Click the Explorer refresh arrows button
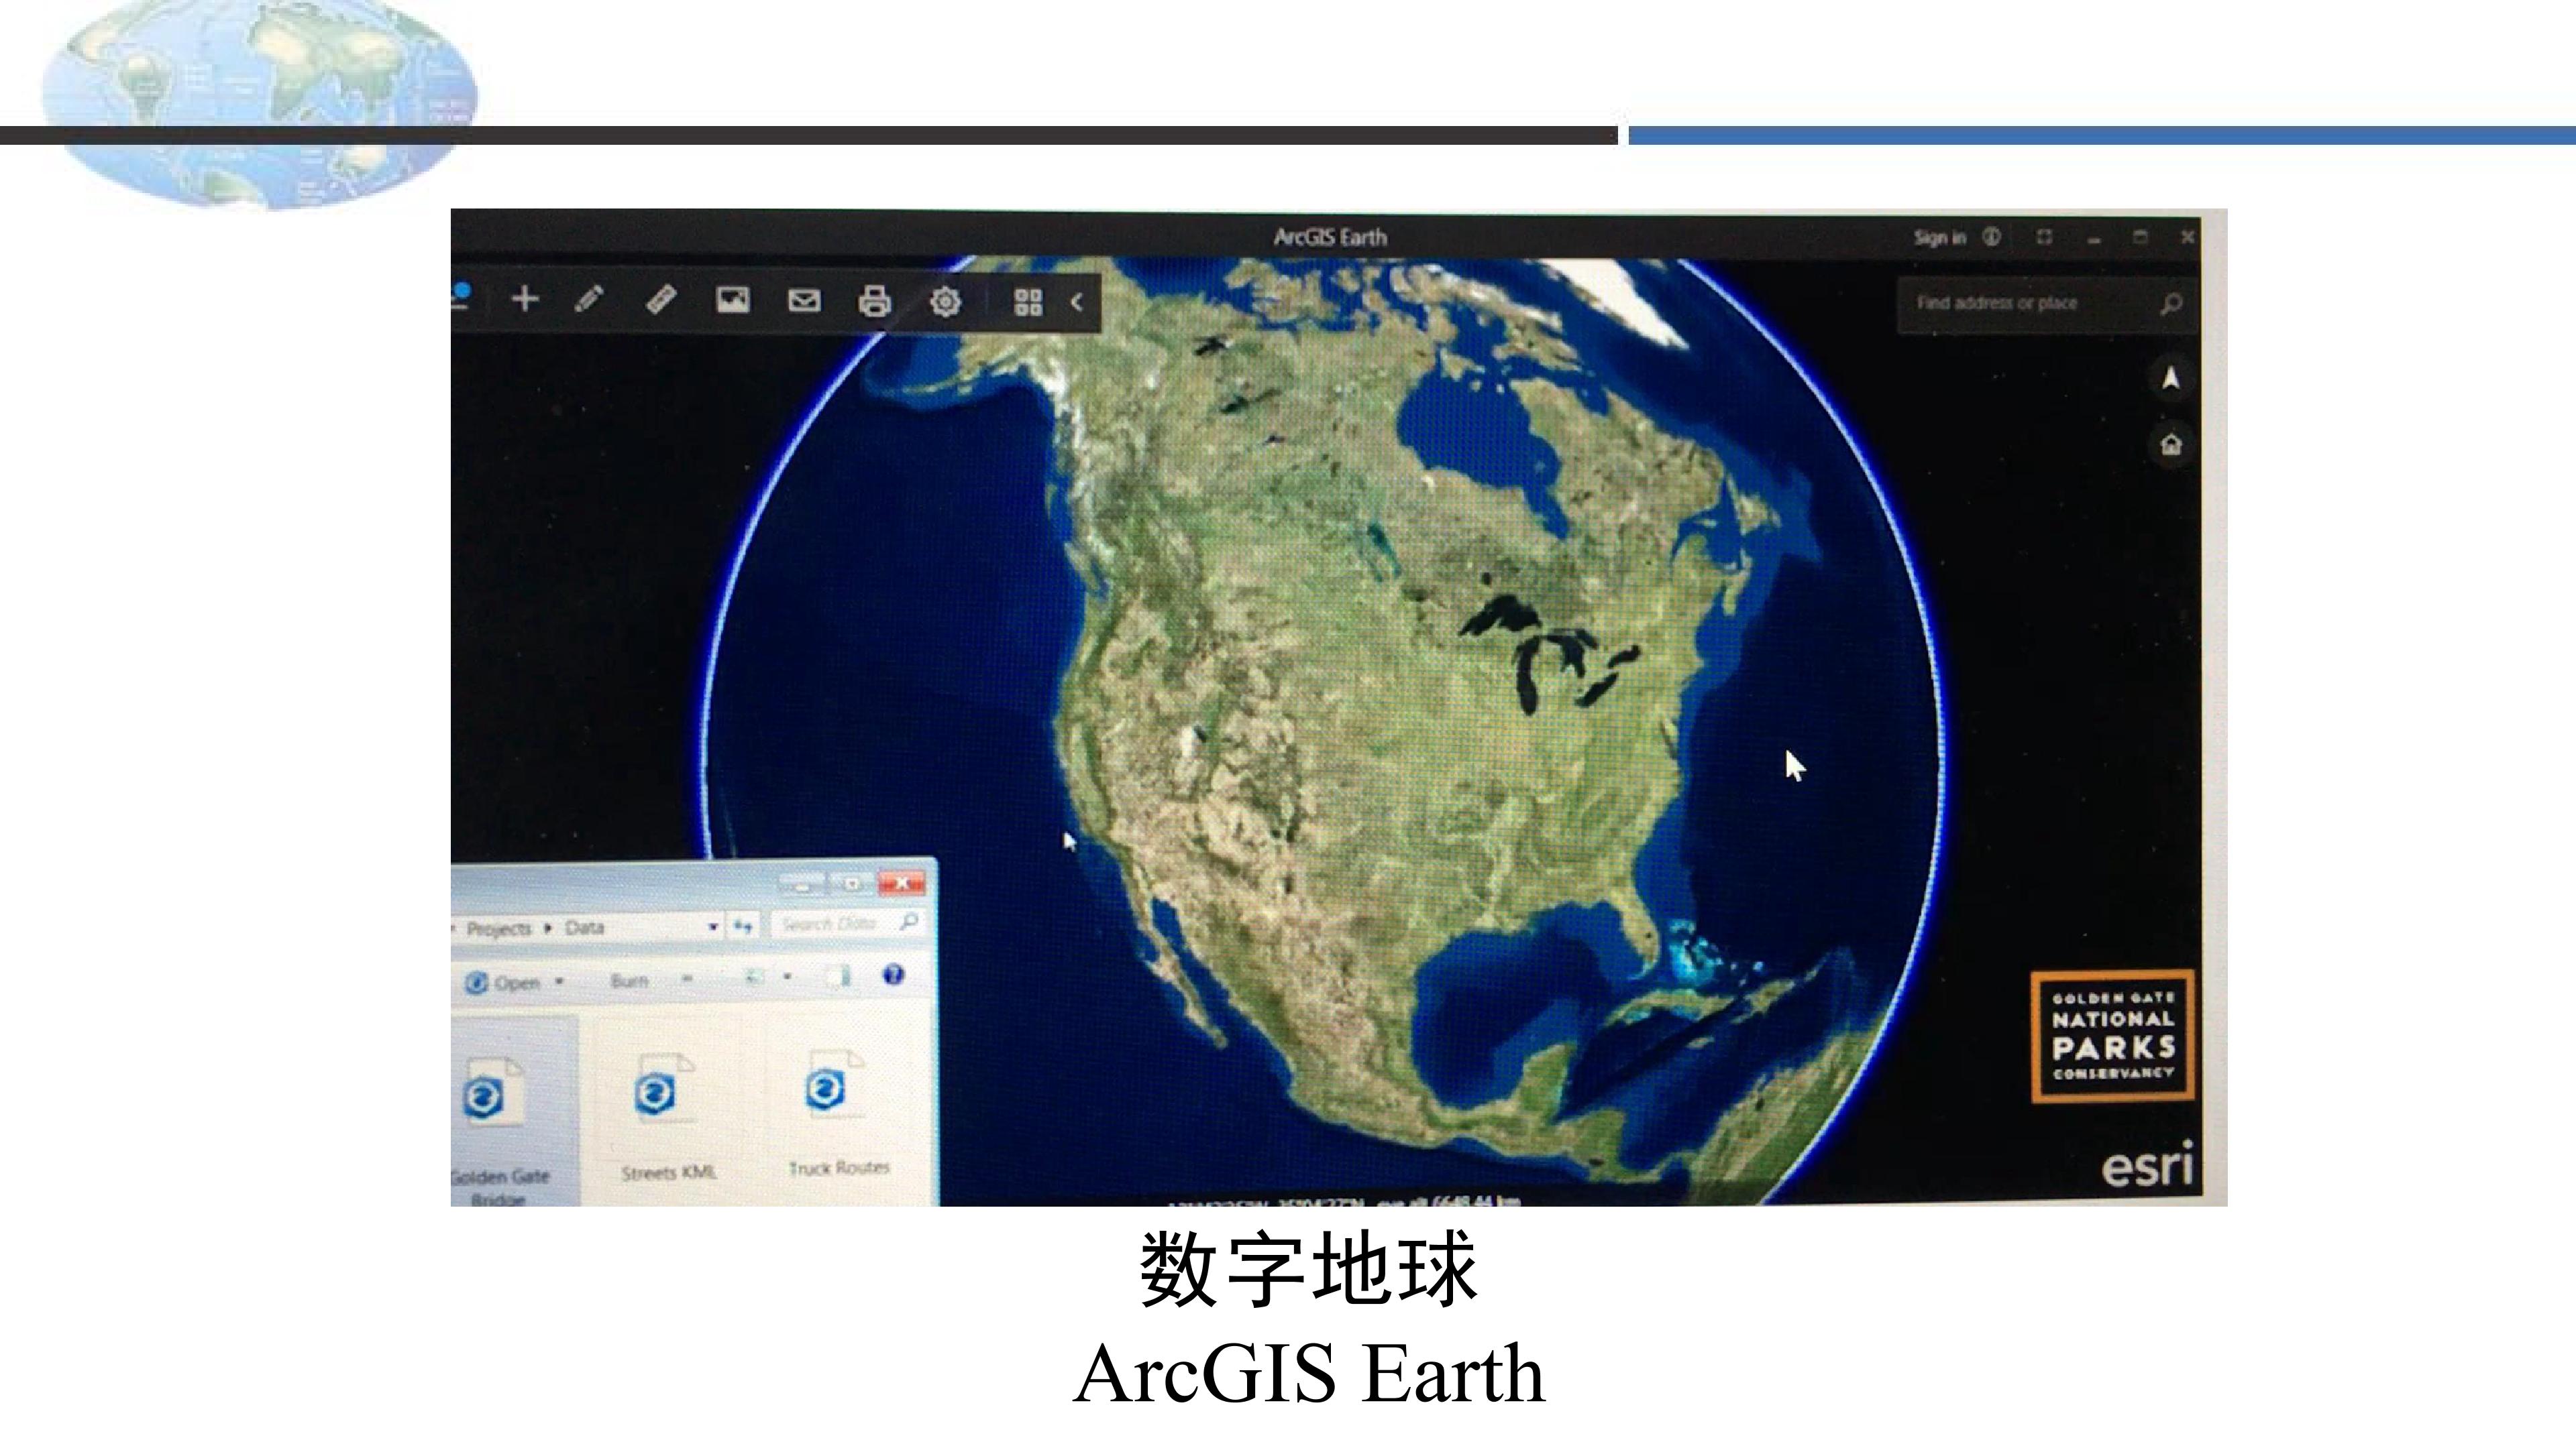 742,926
